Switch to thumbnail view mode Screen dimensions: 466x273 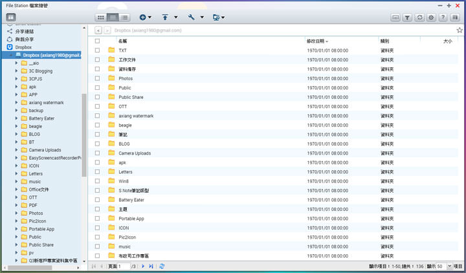point(100,17)
